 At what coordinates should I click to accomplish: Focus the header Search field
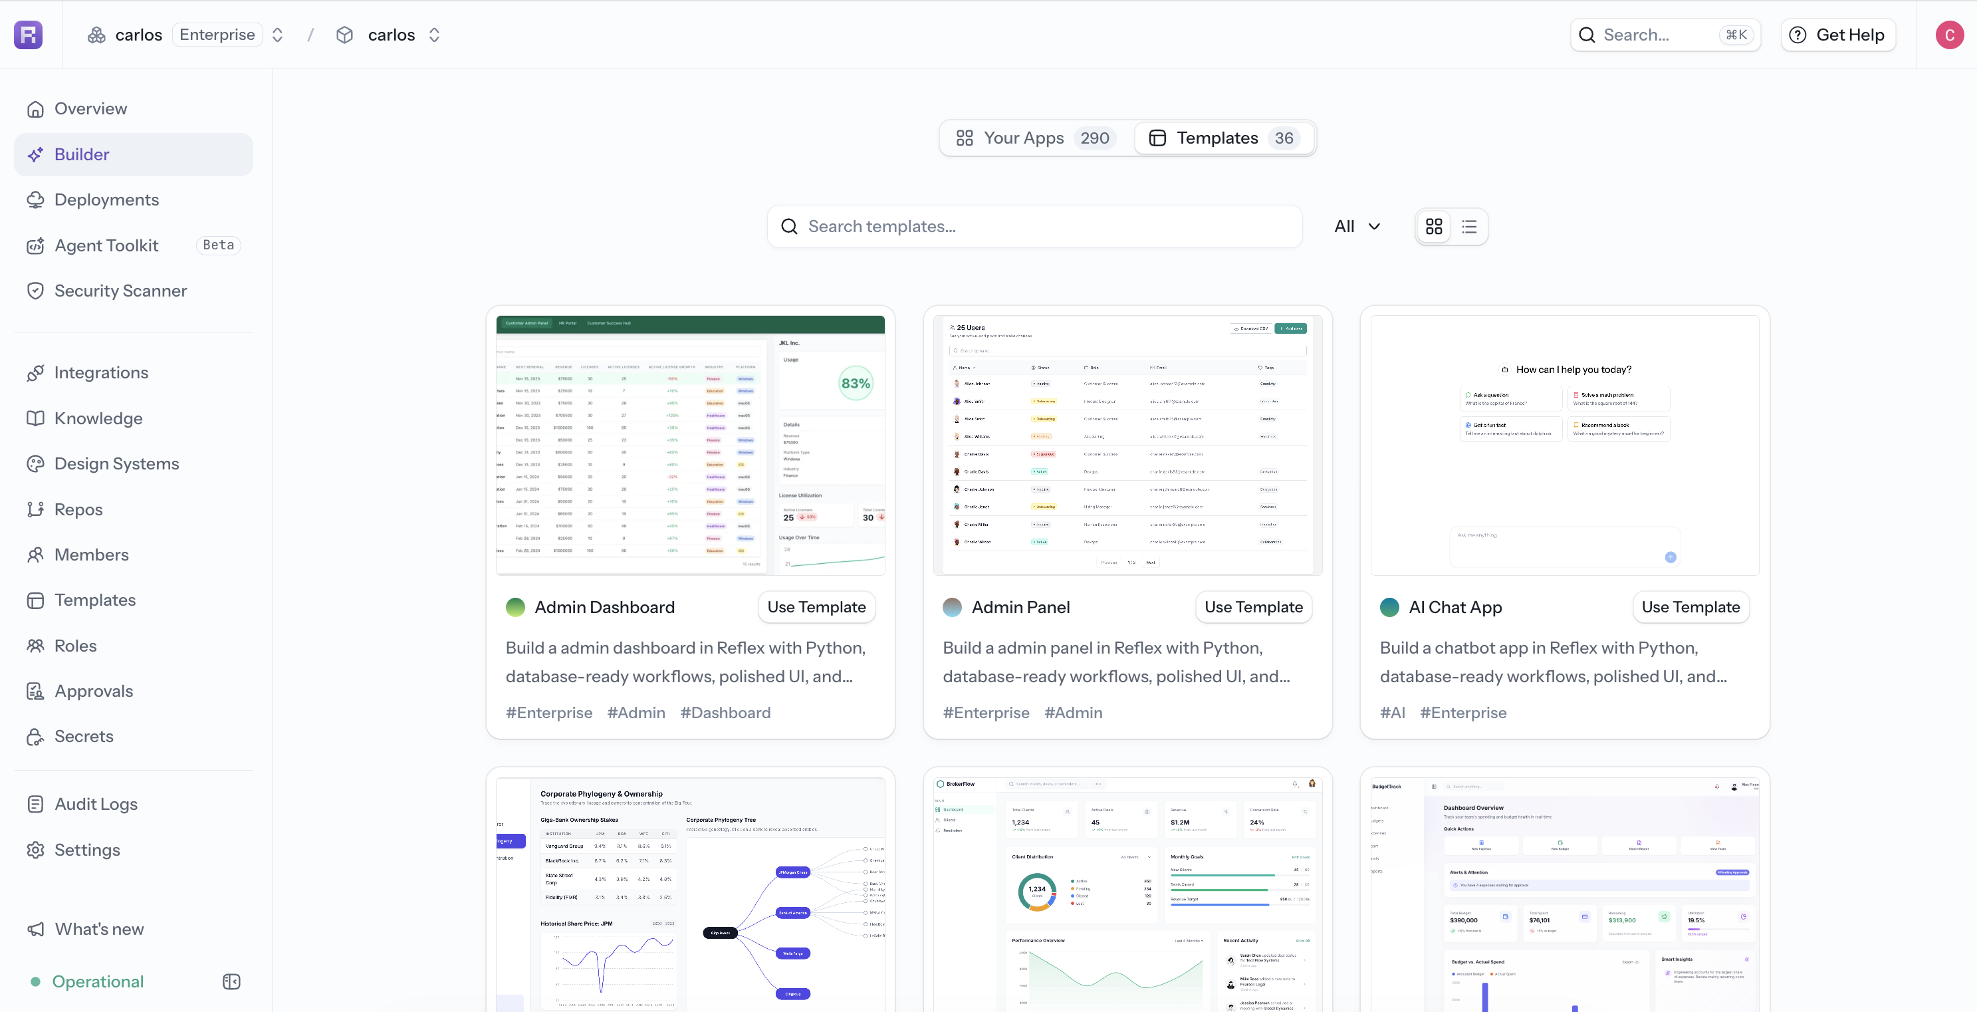tap(1665, 35)
